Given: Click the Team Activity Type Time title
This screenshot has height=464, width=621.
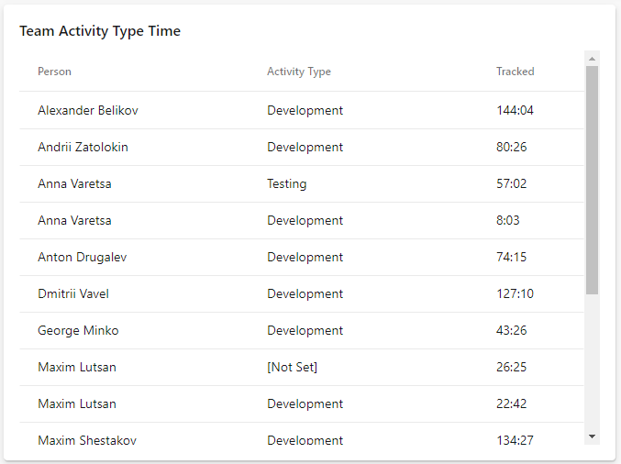Looking at the screenshot, I should click(x=100, y=31).
